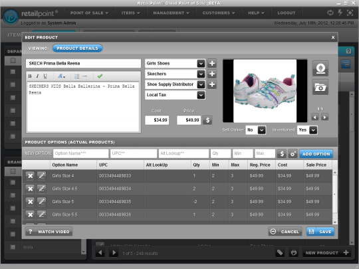Screen dimensions: 359x269
Task: Toggle the checkbox next to Isola brand
Action: pos(13,247)
